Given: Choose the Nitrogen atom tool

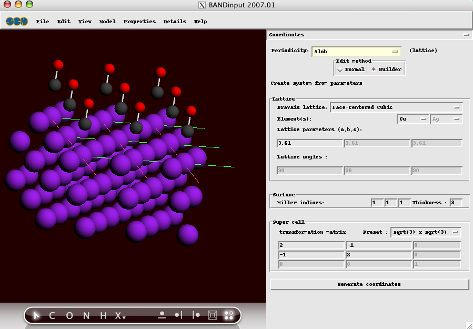Looking at the screenshot, I should (x=86, y=315).
